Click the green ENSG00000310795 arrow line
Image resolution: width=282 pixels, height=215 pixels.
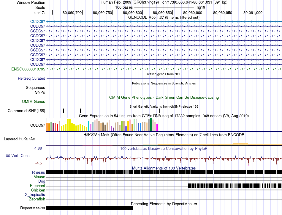(x=164, y=69)
